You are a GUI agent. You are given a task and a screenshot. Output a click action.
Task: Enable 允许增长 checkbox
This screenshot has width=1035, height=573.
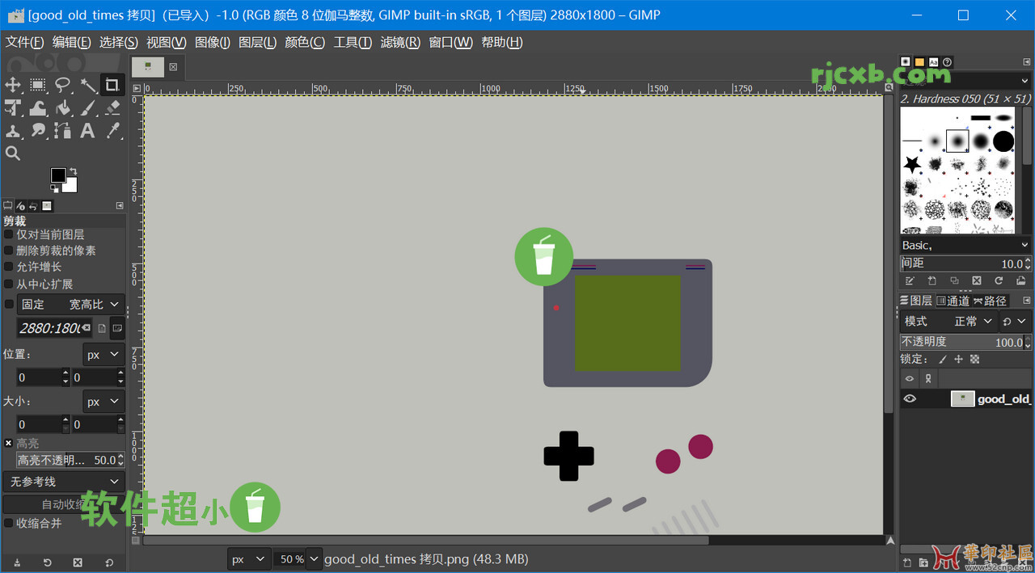[9, 267]
